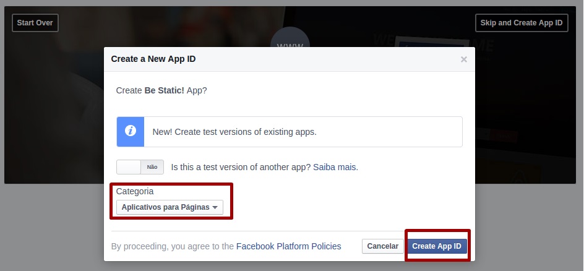Click the blue info icon
The height and width of the screenshot is (271, 584).
(x=131, y=132)
